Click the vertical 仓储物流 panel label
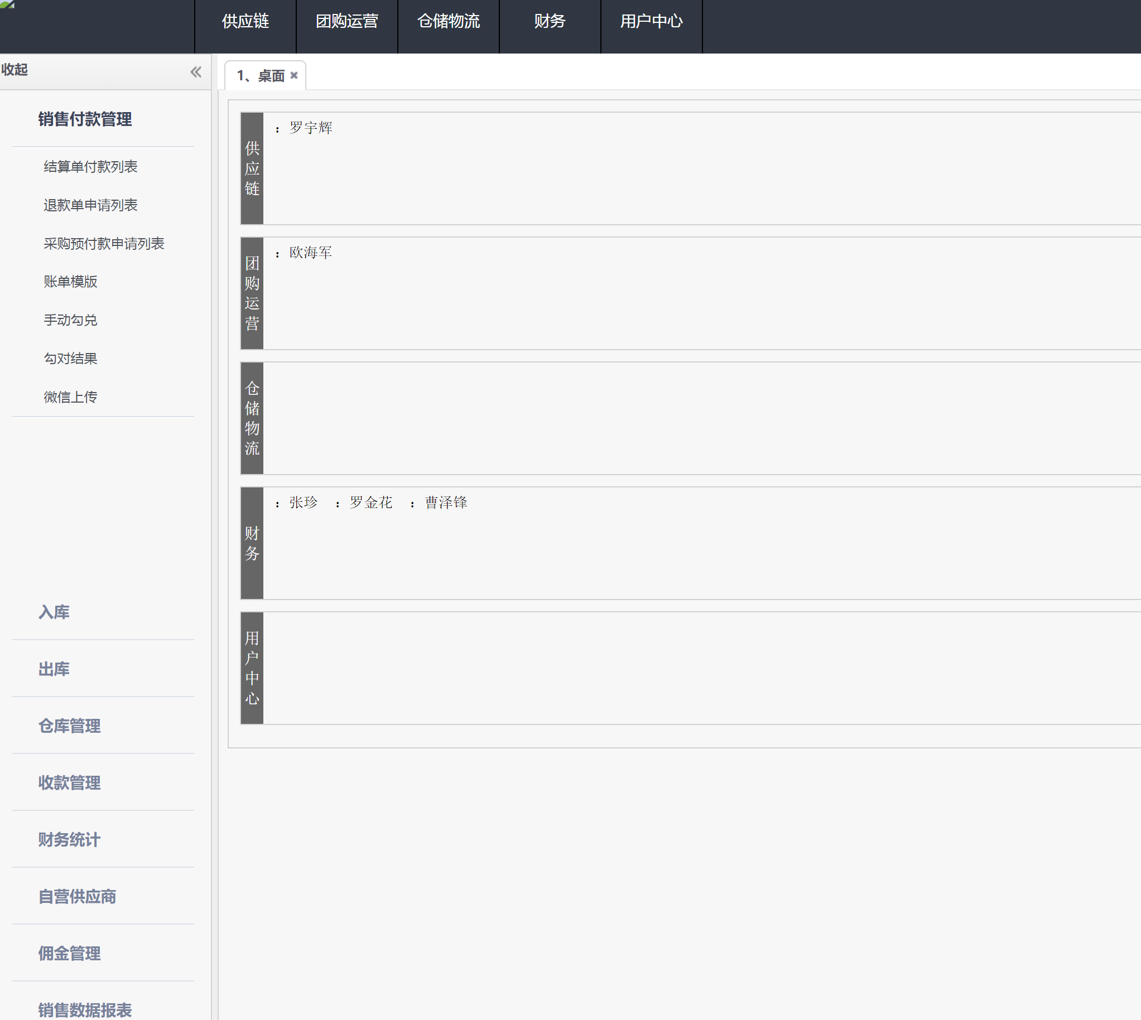This screenshot has width=1141, height=1020. pyautogui.click(x=252, y=418)
